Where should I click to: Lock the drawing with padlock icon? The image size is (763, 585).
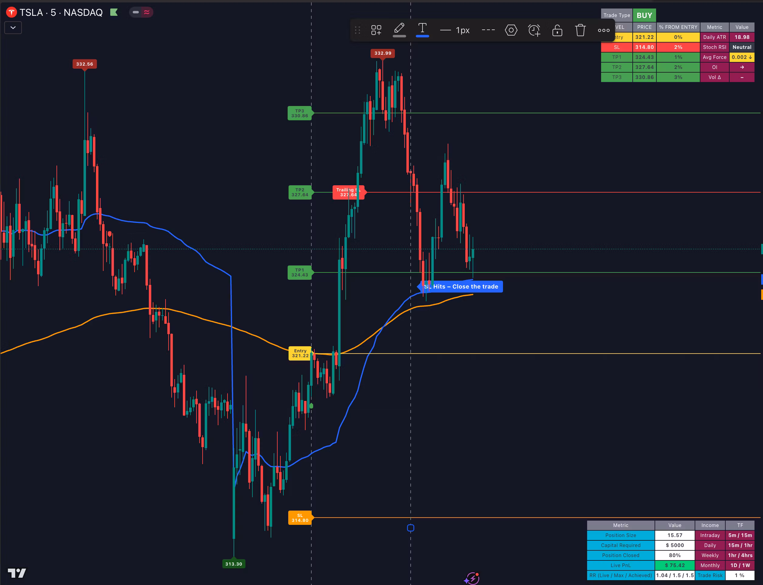[557, 30]
